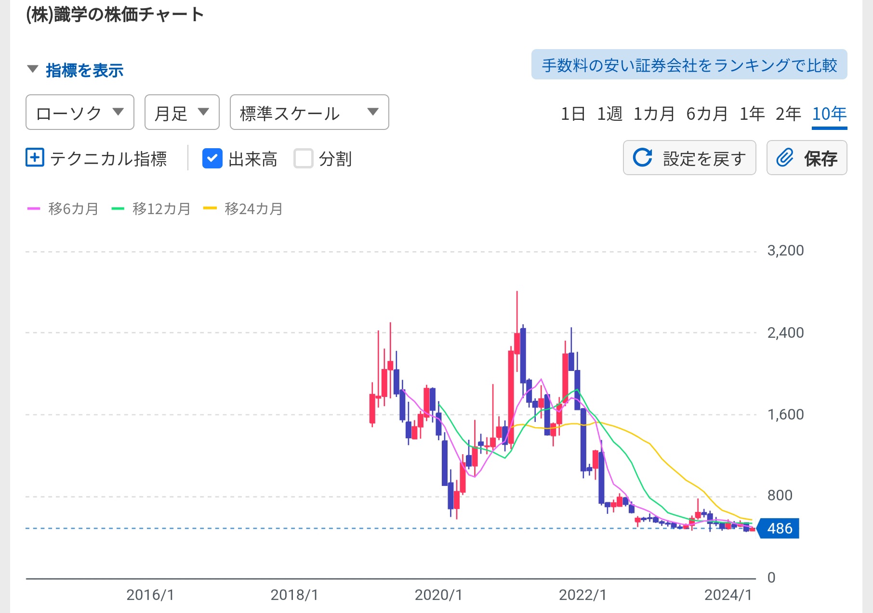873x613 pixels.
Task: Click the green 移12カ月 legend swatch
Action: (x=118, y=209)
